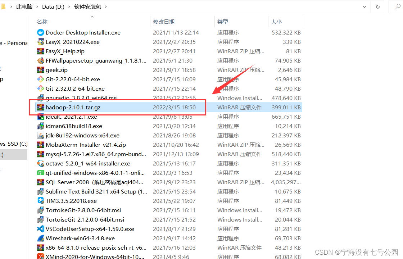Select the Persona entry in navigation pane

click(14, 43)
